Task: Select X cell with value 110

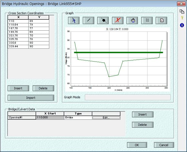Action: (x=18, y=21)
